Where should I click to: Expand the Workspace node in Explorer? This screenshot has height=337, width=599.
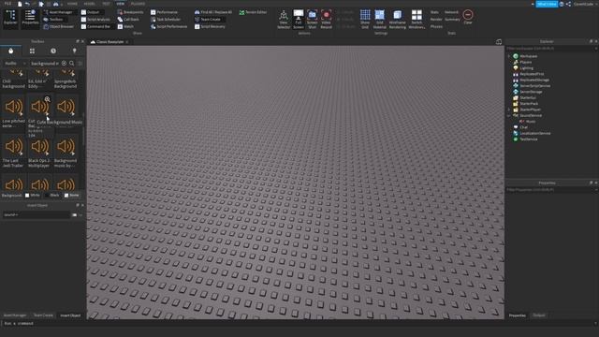click(509, 56)
